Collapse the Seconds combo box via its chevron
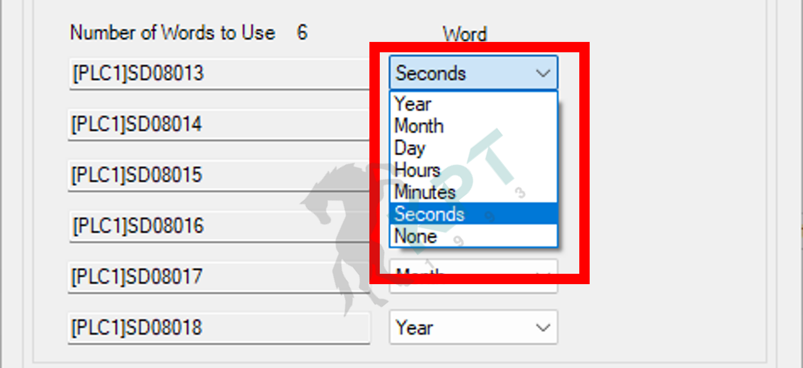The image size is (803, 368). click(543, 74)
